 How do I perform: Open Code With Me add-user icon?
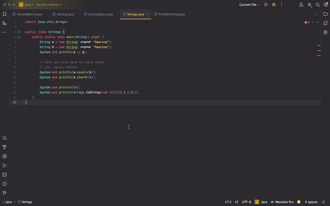tap(301, 5)
